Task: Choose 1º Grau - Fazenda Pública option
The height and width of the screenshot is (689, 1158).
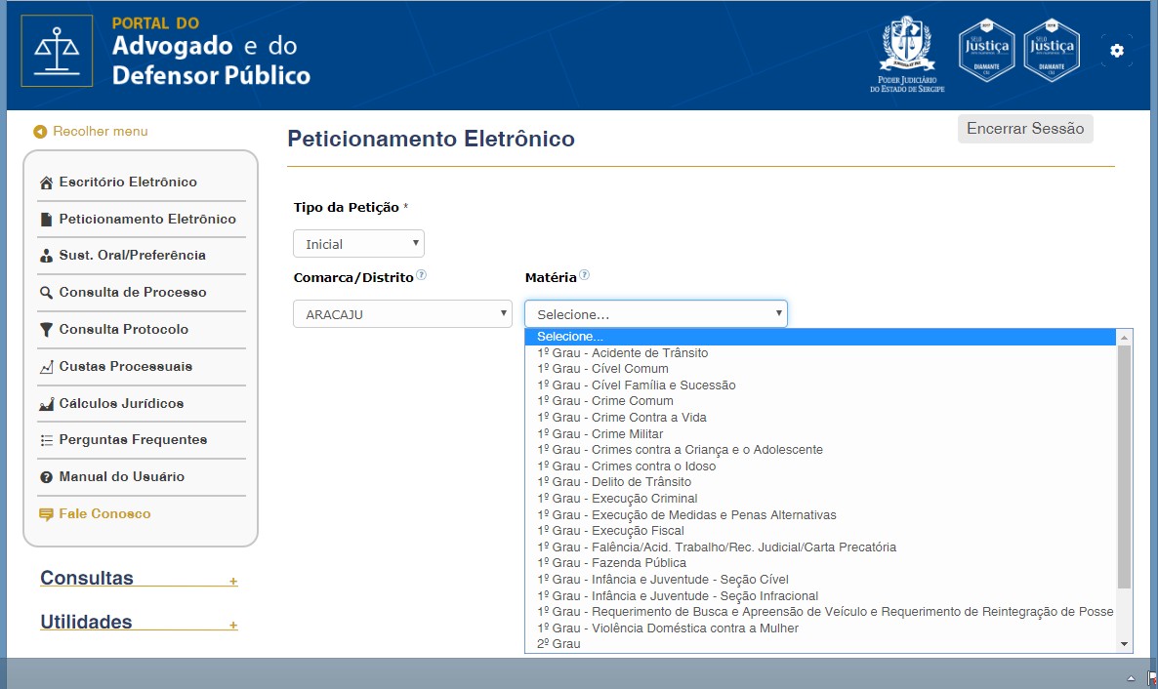Action: coord(611,563)
